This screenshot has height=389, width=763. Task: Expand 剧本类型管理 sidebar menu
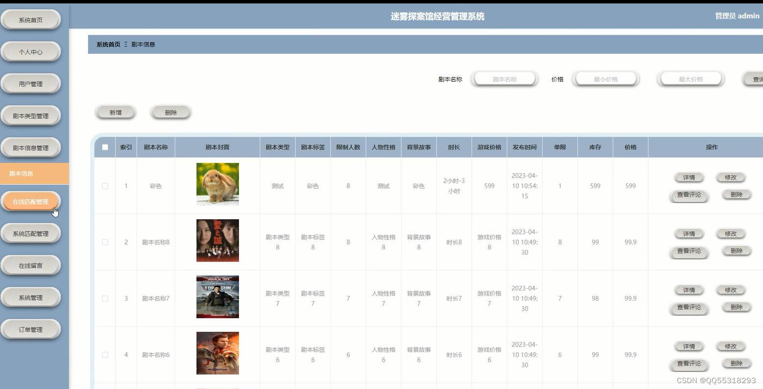pos(30,116)
